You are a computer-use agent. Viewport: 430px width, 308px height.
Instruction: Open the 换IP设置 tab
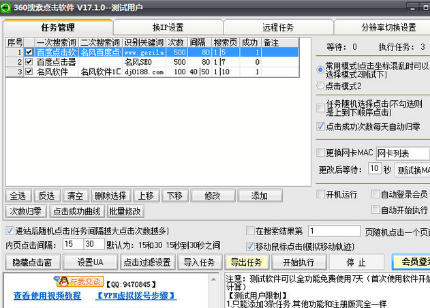coord(168,27)
